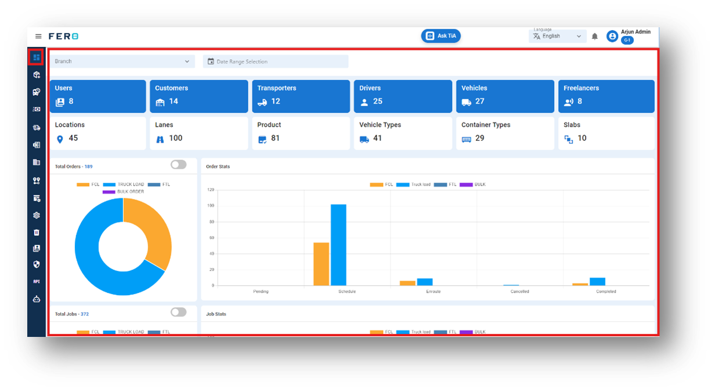715x392 pixels.
Task: Click the blue Schedule Truck load bar
Action: [338, 245]
